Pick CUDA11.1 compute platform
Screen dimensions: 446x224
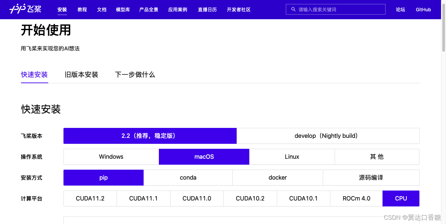[x=144, y=198]
